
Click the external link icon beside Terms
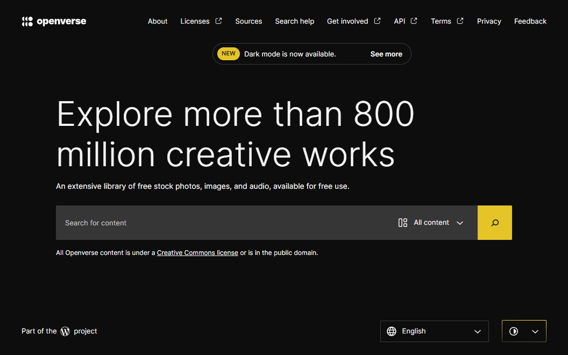coord(460,21)
